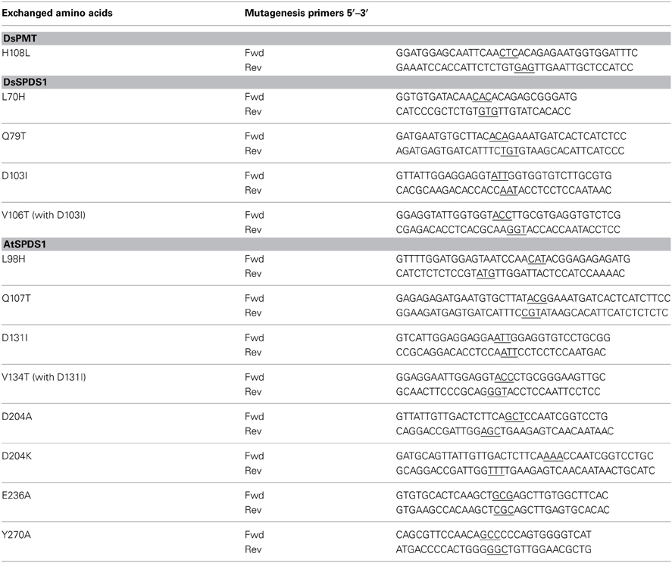
Task: Click the Y270A mutation label
Action: pyautogui.click(x=16, y=535)
